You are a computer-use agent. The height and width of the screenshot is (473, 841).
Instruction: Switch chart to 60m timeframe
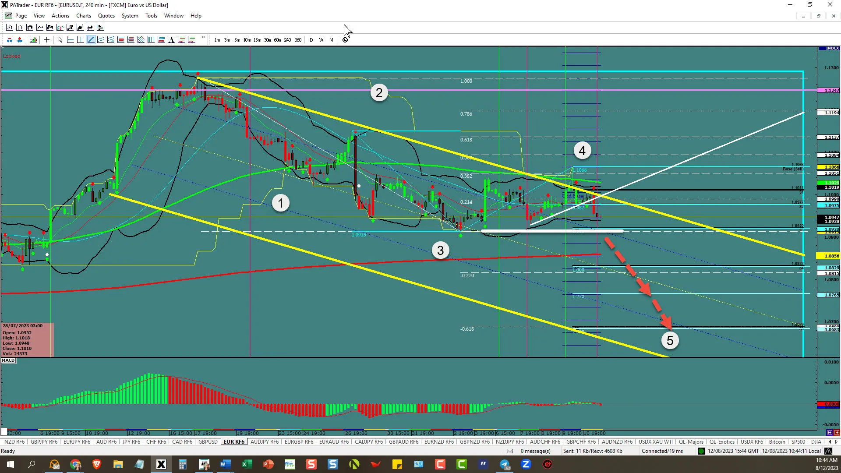[277, 40]
